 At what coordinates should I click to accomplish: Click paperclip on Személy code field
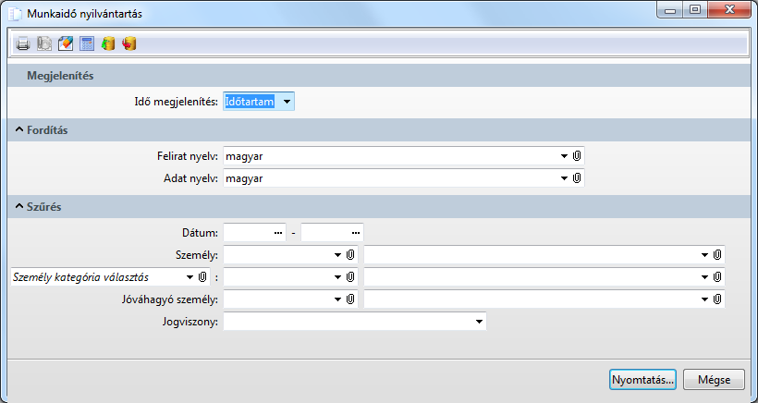350,255
